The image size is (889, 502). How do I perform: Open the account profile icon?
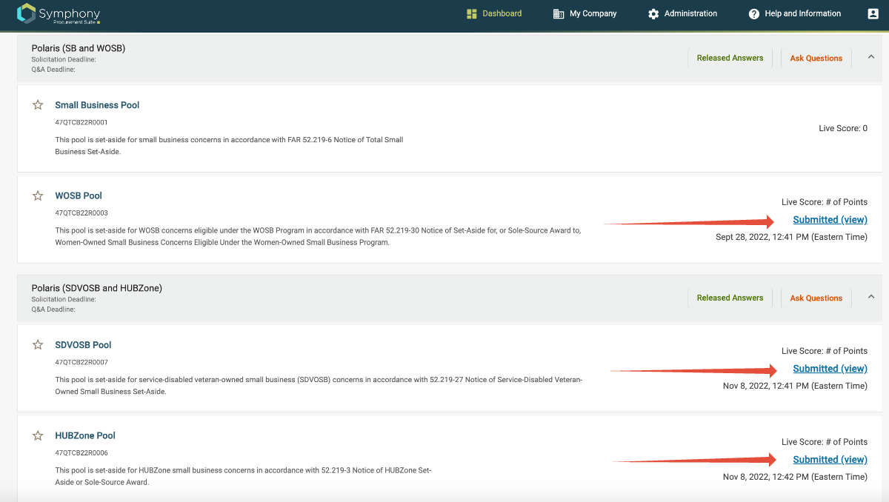[x=873, y=13]
